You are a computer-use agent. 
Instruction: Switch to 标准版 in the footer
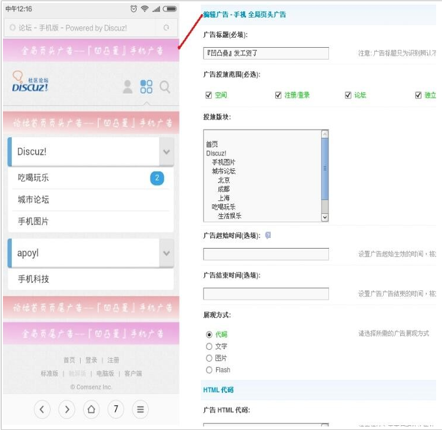coord(49,373)
